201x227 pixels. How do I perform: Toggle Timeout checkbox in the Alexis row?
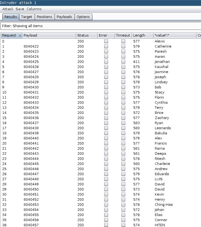tap(123, 41)
